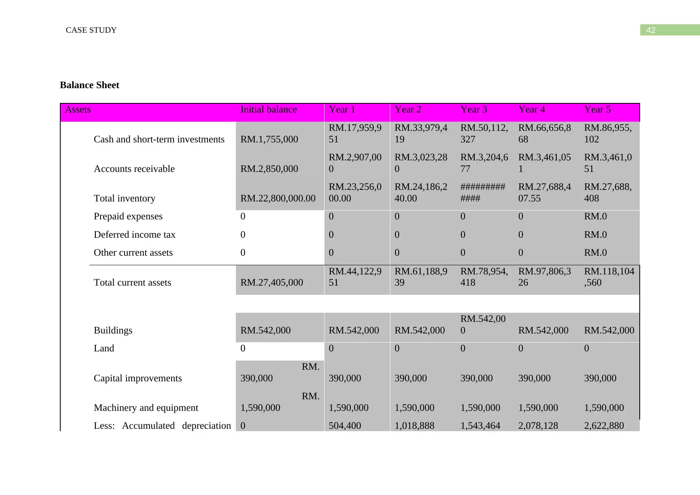
Task: Select 'Machinery and equipment' row label
Action: (146, 408)
